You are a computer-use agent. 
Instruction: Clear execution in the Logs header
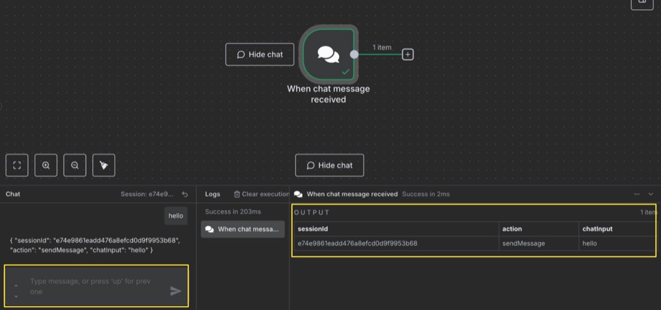coord(261,194)
